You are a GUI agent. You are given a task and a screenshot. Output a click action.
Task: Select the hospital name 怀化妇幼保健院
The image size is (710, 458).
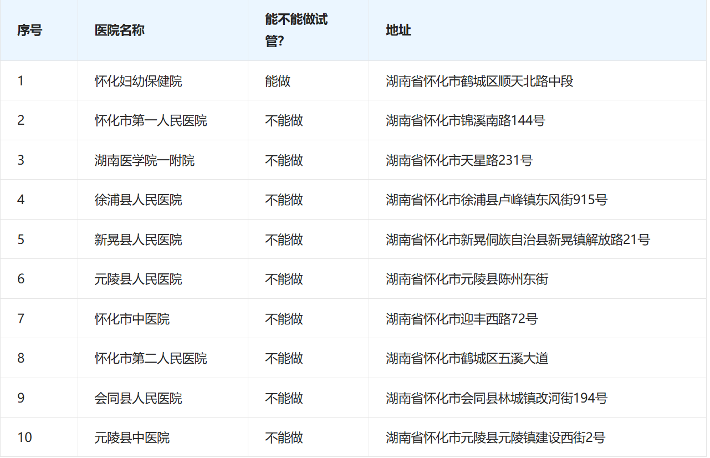tap(139, 81)
